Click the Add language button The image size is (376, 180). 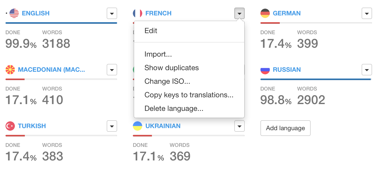pos(285,128)
